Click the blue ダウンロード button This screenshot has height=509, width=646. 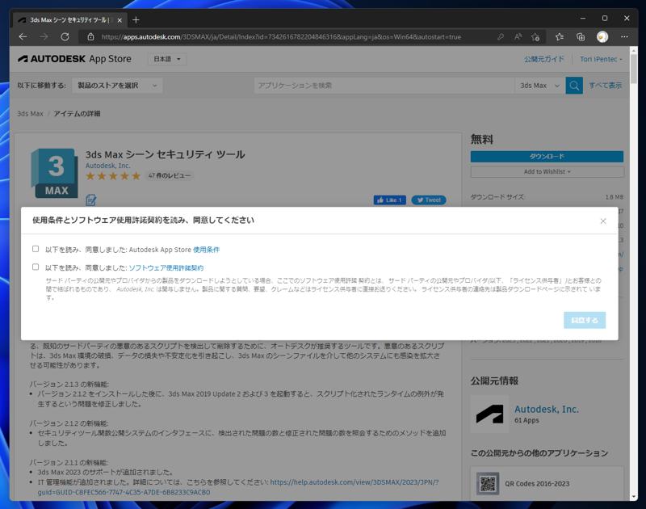click(x=547, y=156)
